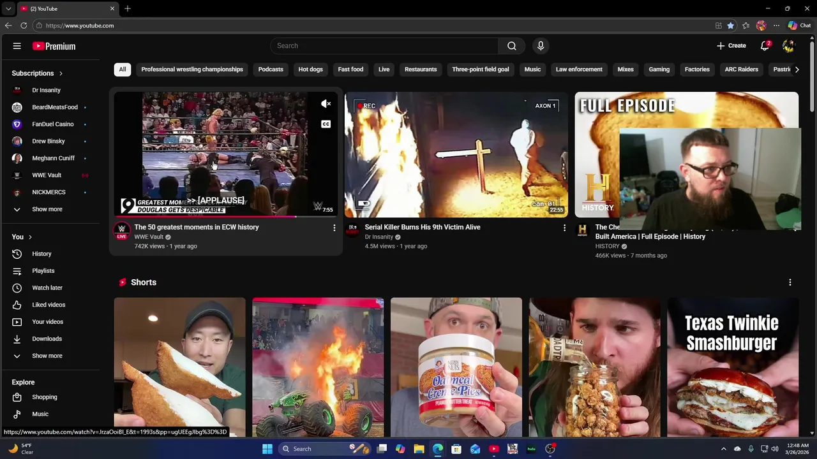
Task: Select the Law enforcement chip
Action: click(x=579, y=69)
